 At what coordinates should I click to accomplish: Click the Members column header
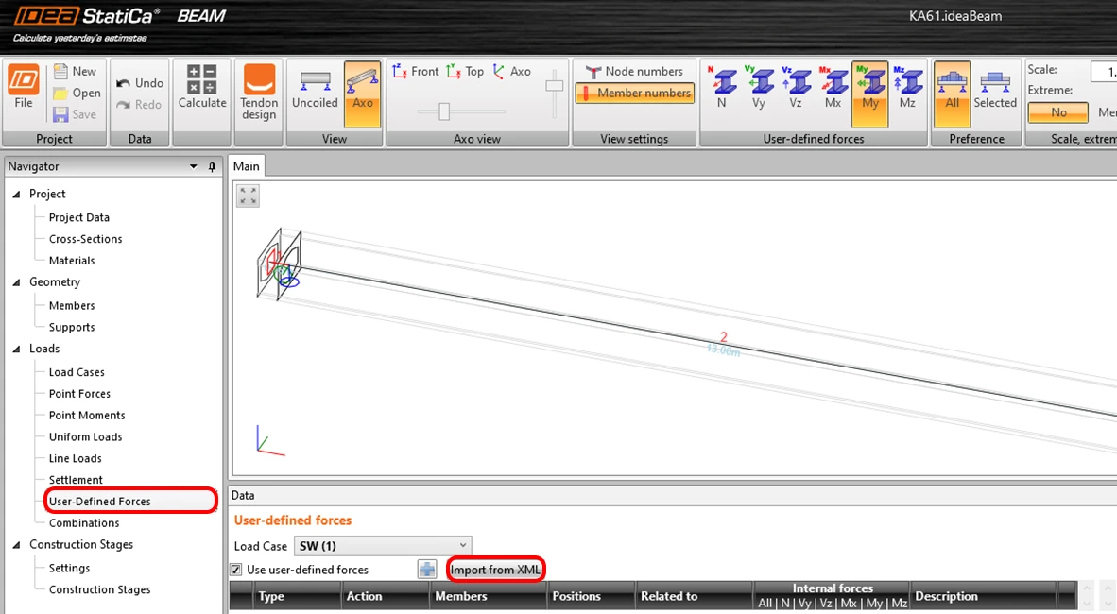coord(488,596)
